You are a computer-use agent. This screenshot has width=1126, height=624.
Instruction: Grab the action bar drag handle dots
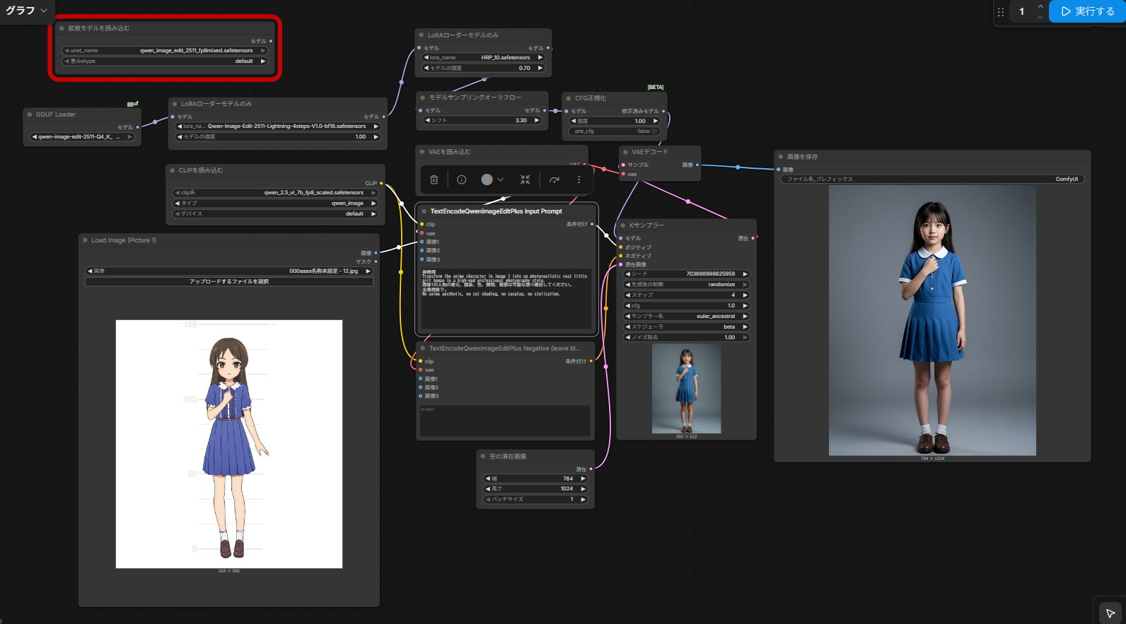point(1001,11)
